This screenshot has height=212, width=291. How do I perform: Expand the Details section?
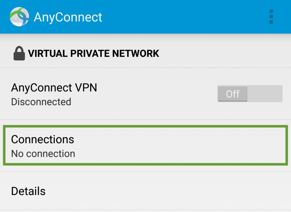tap(145, 191)
